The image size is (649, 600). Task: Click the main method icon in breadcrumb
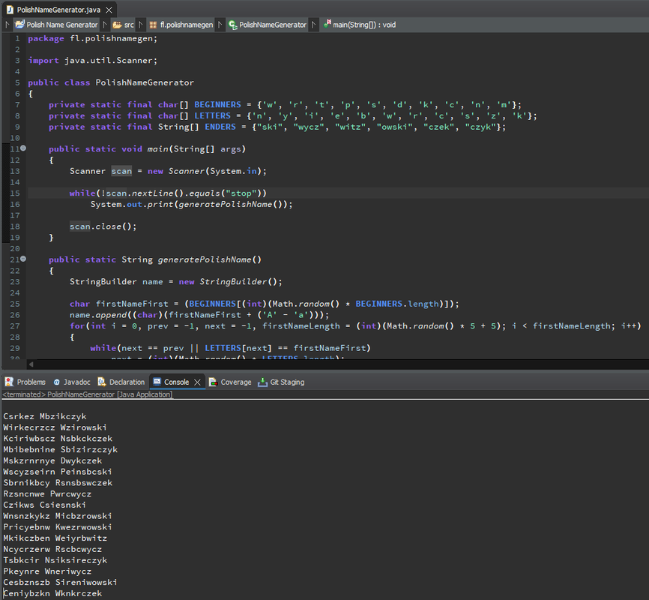coord(327,25)
